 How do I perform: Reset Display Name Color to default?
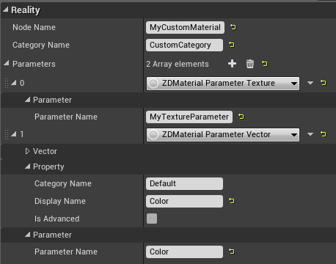click(x=232, y=201)
